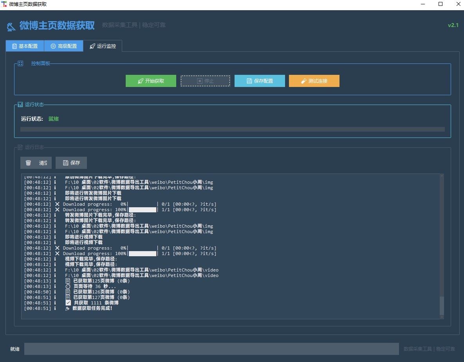The image size is (464, 362).
Task: Click the log scrollbar up arrow
Action: [442, 176]
